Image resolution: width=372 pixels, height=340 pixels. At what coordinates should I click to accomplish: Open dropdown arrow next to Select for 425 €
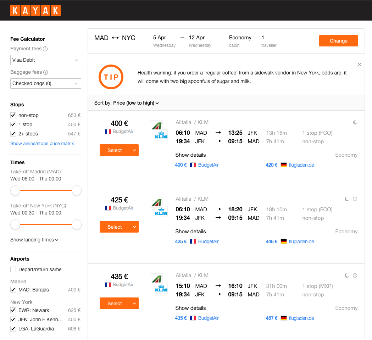click(x=134, y=227)
